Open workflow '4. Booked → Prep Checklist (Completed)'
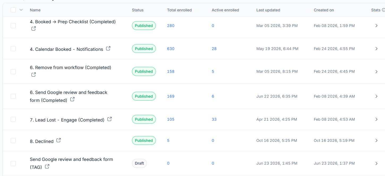The height and width of the screenshot is (176, 385). click(73, 22)
